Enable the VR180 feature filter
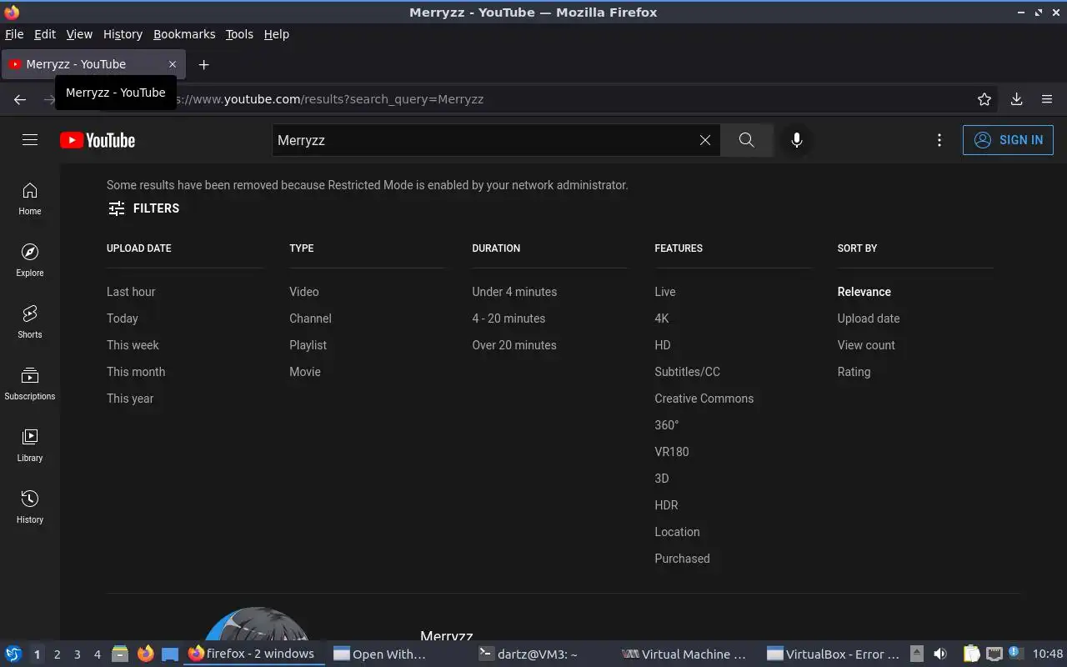Viewport: 1067px width, 667px height. coord(672,452)
